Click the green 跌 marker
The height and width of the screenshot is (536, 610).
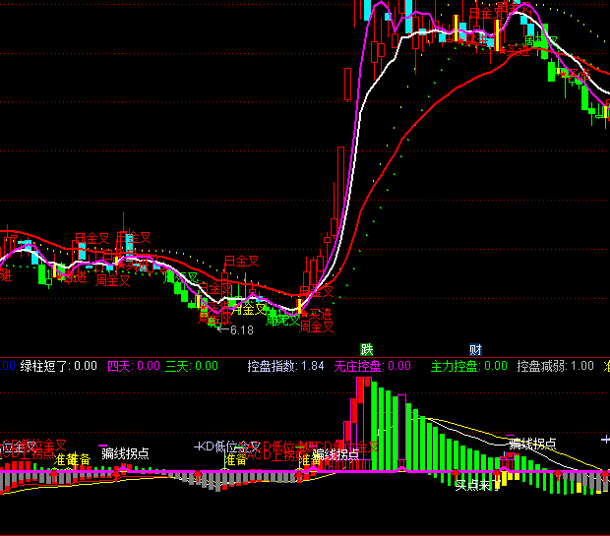(x=367, y=349)
